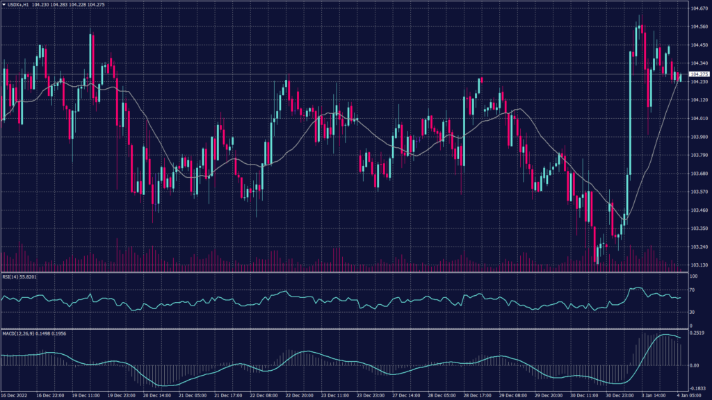The height and width of the screenshot is (400, 712).
Task: Click the RSI(14) indicator label
Action: tap(10, 276)
